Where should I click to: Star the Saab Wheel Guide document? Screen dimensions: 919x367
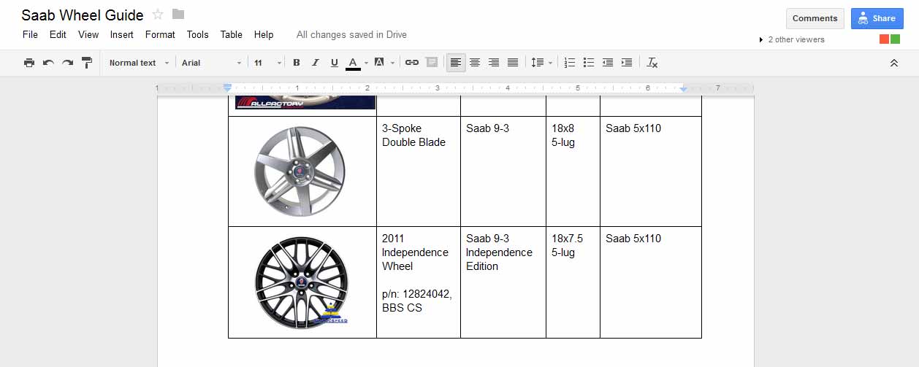tap(158, 15)
